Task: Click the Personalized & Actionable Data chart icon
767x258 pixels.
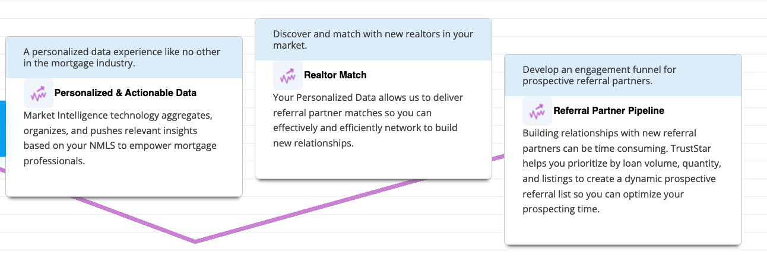Action: pyautogui.click(x=39, y=93)
